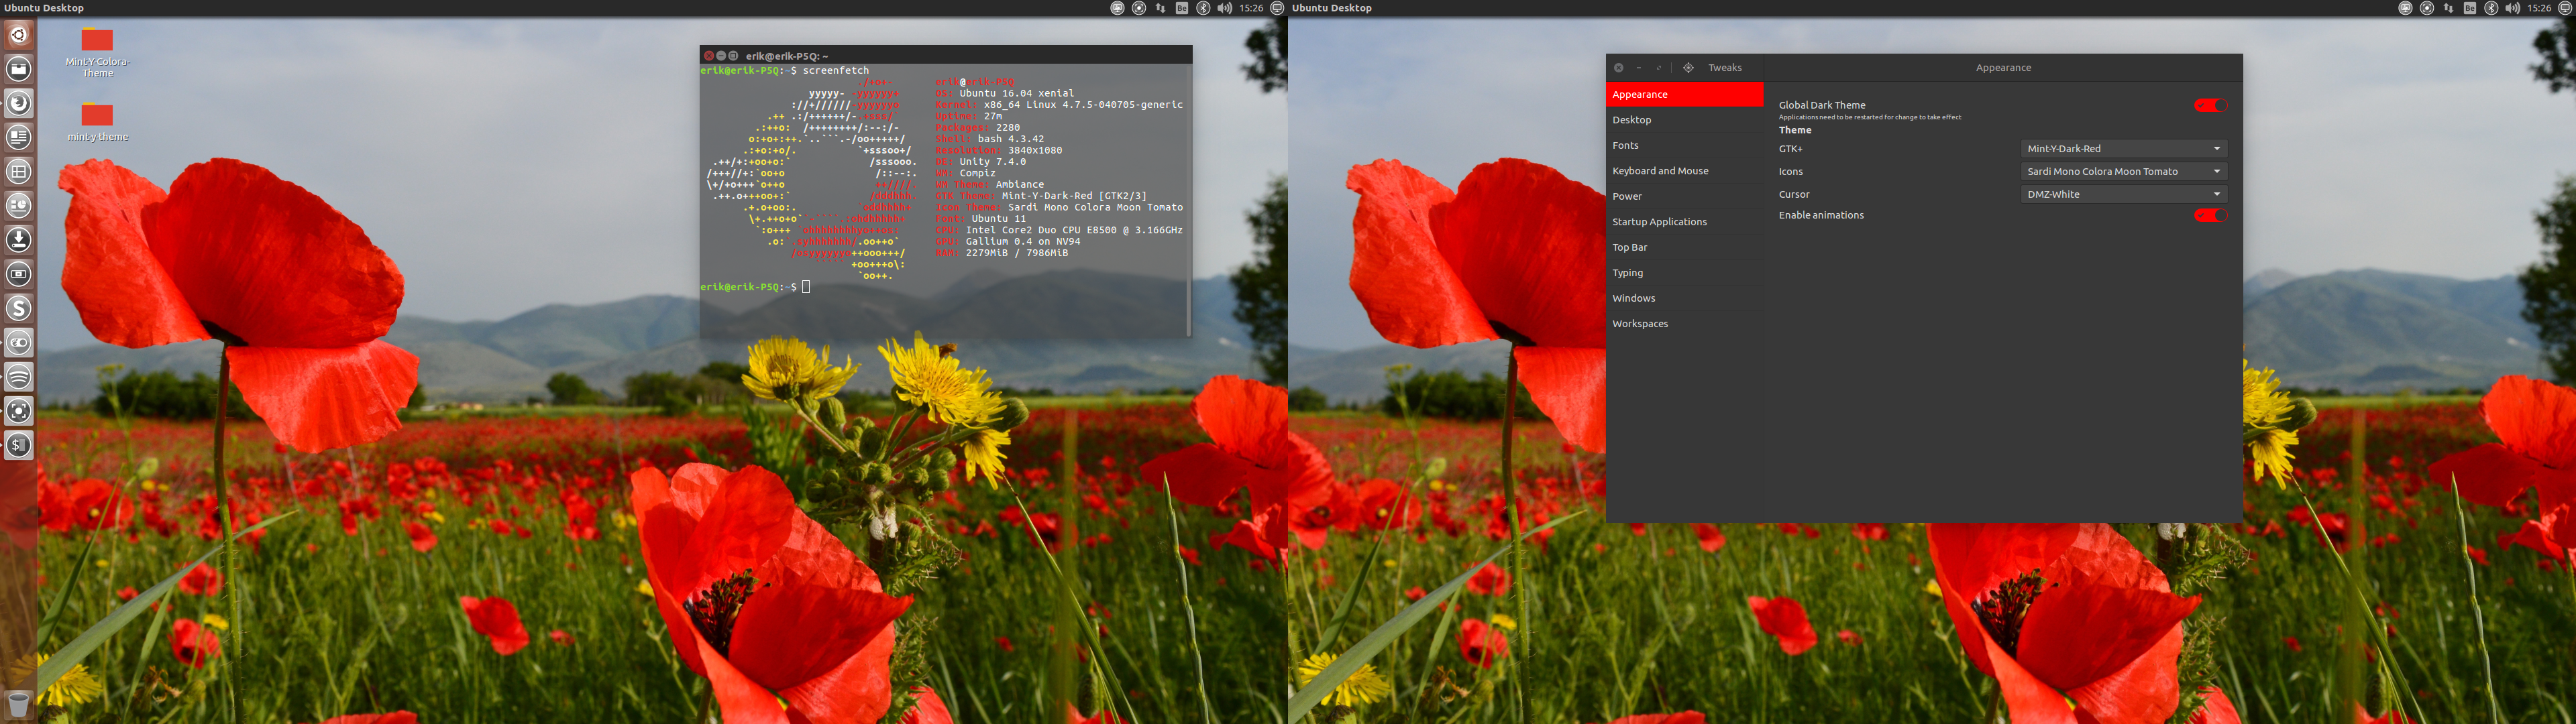
Task: Open the Be keyboard layout indicator on the left screen
Action: (1182, 8)
